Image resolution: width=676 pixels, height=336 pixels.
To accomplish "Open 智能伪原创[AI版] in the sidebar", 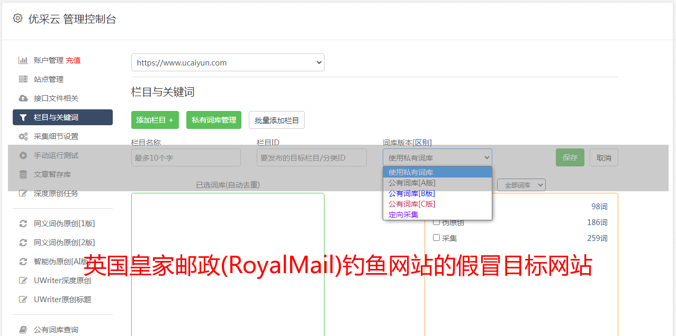I will click(62, 262).
